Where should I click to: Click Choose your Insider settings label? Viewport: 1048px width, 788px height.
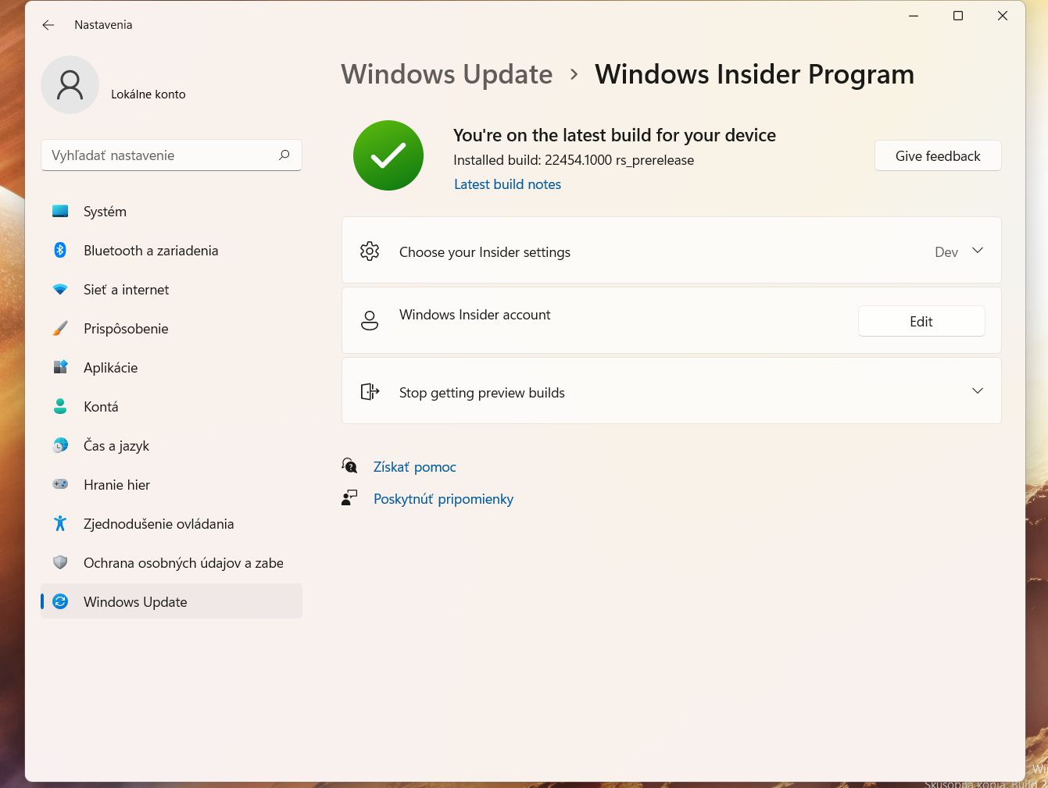(485, 251)
